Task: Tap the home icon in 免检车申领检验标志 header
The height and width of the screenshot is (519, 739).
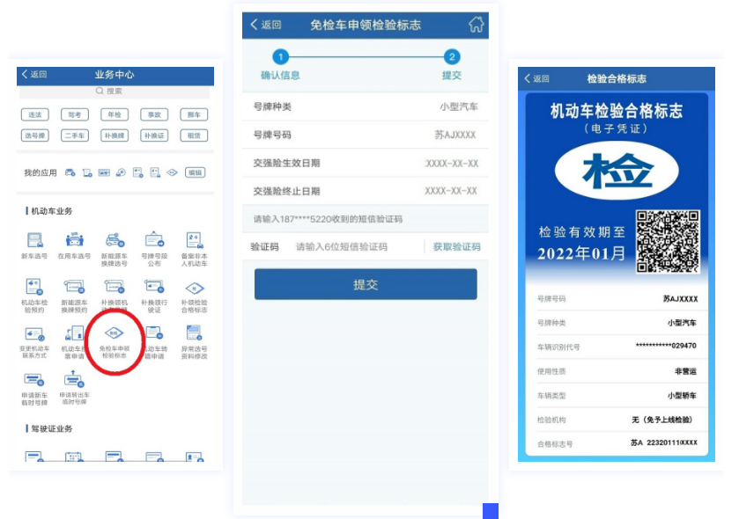Action: 476,25
